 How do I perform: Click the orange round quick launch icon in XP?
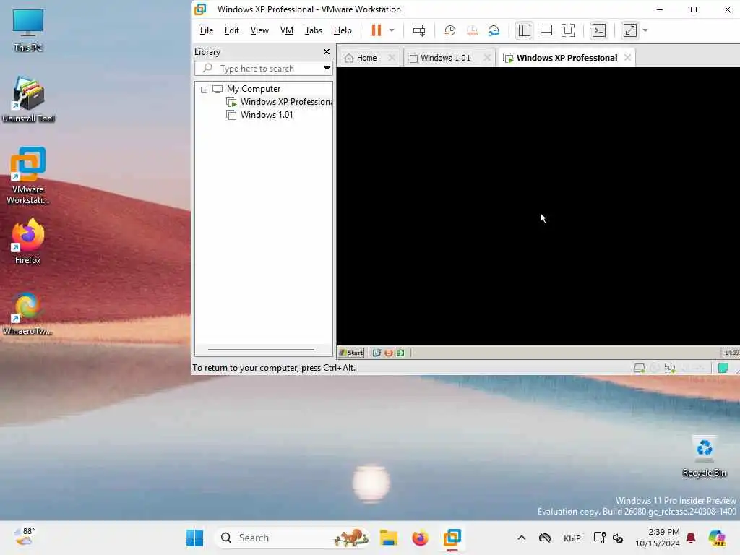coord(388,353)
